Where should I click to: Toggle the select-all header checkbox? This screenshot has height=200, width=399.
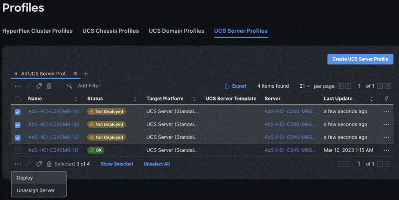(18, 99)
